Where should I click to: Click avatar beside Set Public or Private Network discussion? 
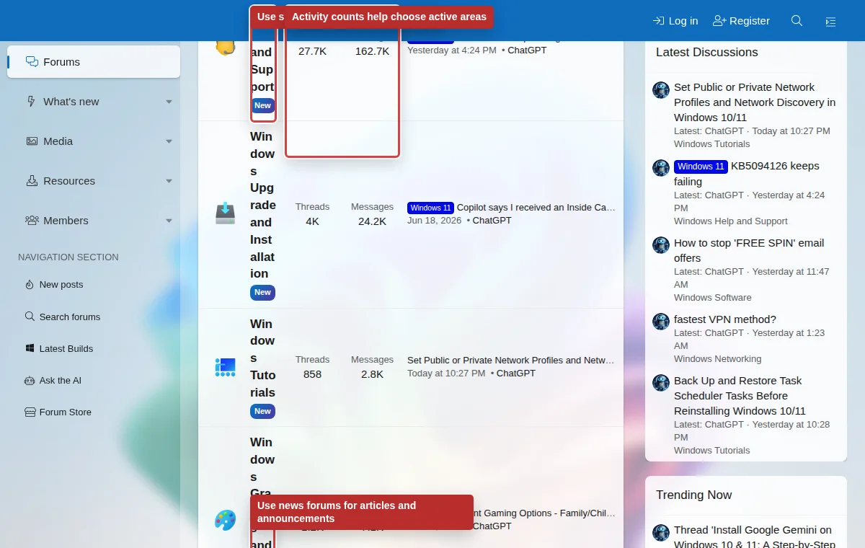pyautogui.click(x=661, y=90)
